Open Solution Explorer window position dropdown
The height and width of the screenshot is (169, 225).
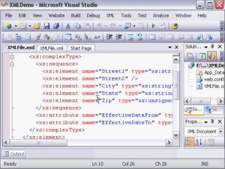pos(206,47)
